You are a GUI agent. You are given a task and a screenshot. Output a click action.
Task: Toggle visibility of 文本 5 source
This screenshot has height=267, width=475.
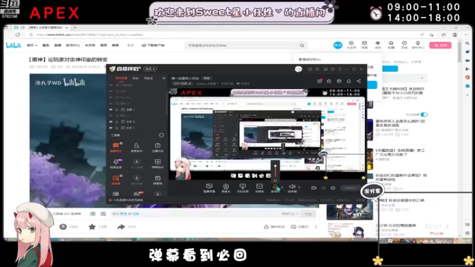pyautogui.click(x=111, y=122)
